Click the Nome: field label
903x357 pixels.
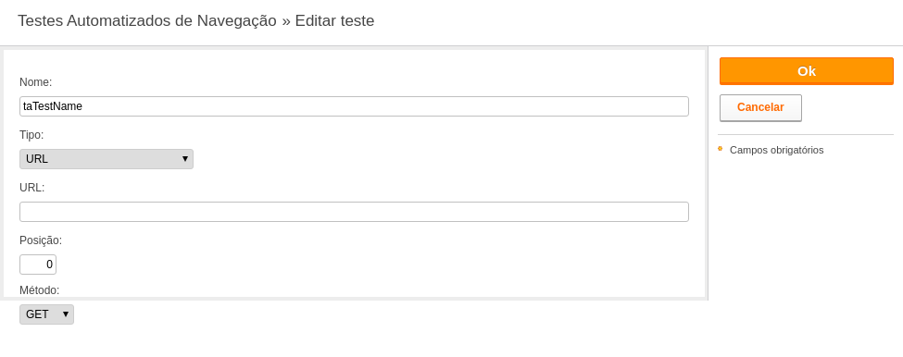point(36,82)
